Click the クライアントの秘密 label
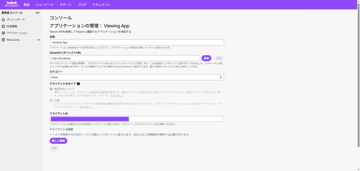Image resolution: width=360 pixels, height=171 pixels. [x=61, y=129]
